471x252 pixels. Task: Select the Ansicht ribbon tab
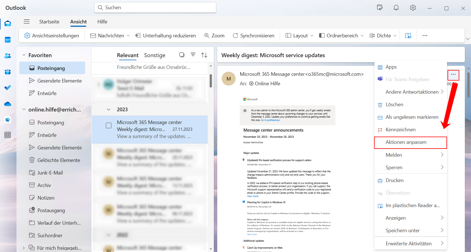[78, 22]
